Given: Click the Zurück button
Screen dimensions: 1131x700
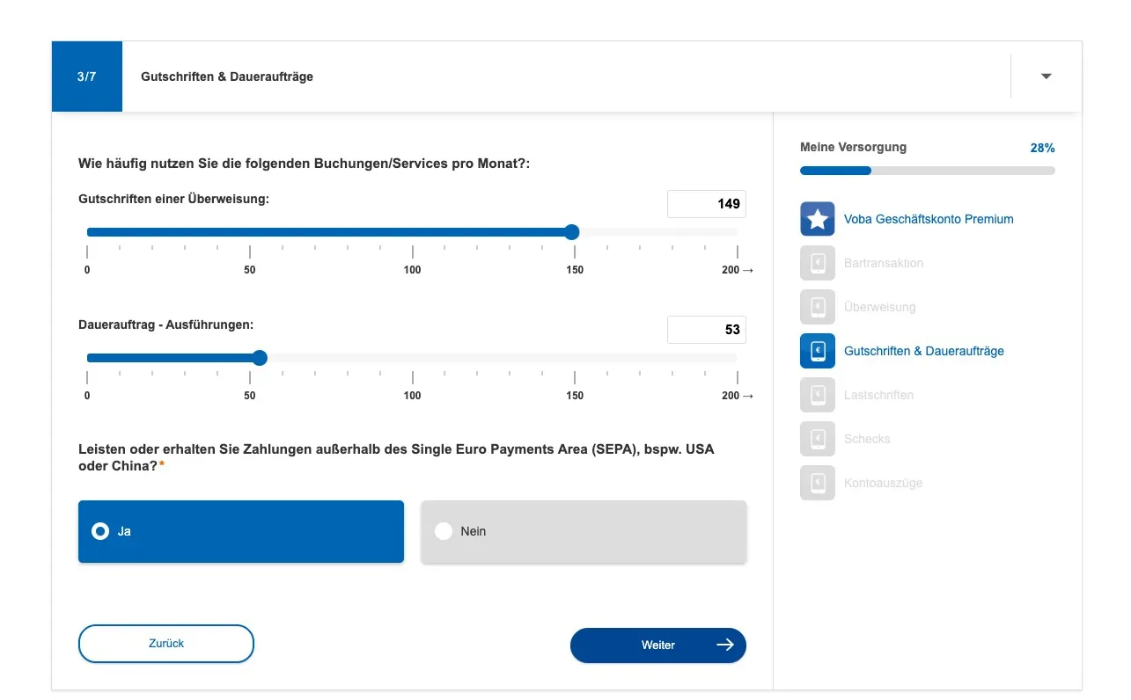Looking at the screenshot, I should coord(166,644).
